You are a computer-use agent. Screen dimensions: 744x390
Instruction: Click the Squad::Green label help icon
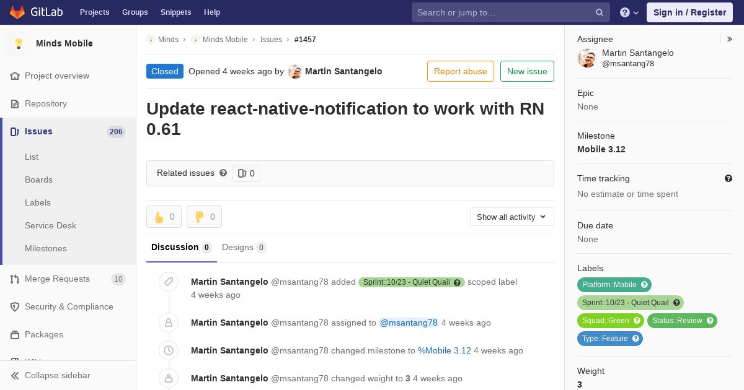coord(637,321)
